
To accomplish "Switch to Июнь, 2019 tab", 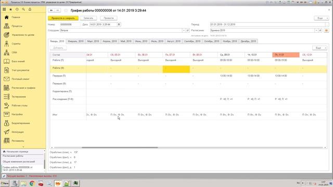I will [141, 42].
